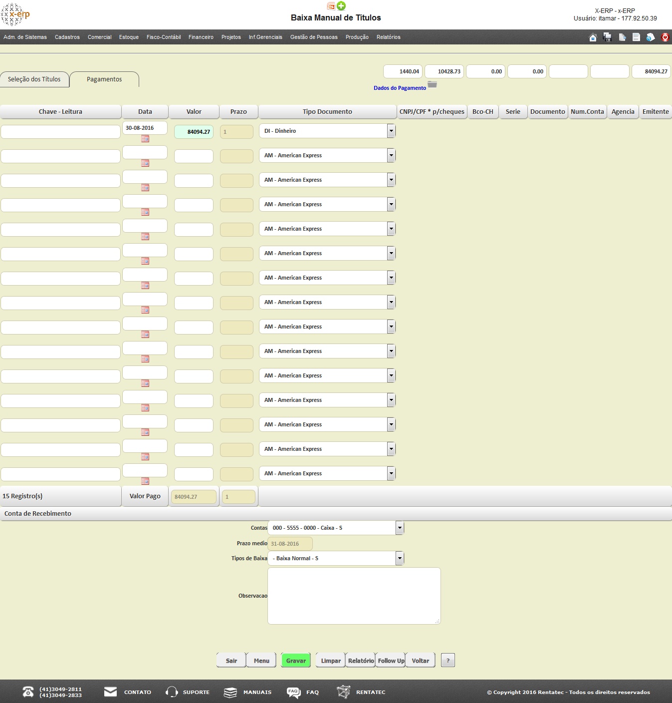Open the folder icon beside Dados do Pagamento

(x=432, y=84)
